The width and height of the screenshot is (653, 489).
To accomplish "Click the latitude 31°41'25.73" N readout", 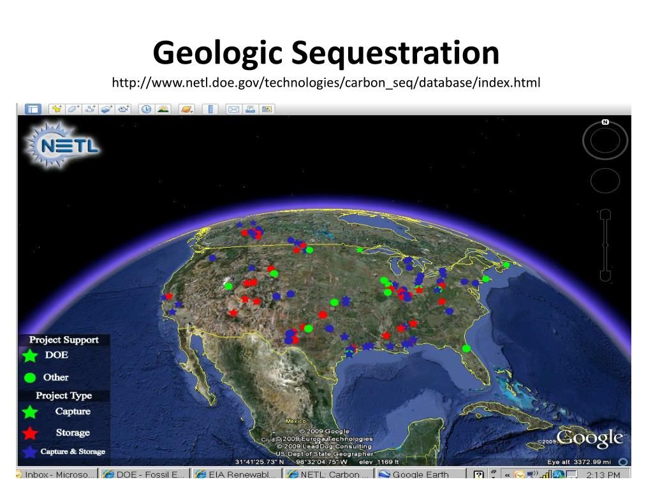I will coord(260,462).
